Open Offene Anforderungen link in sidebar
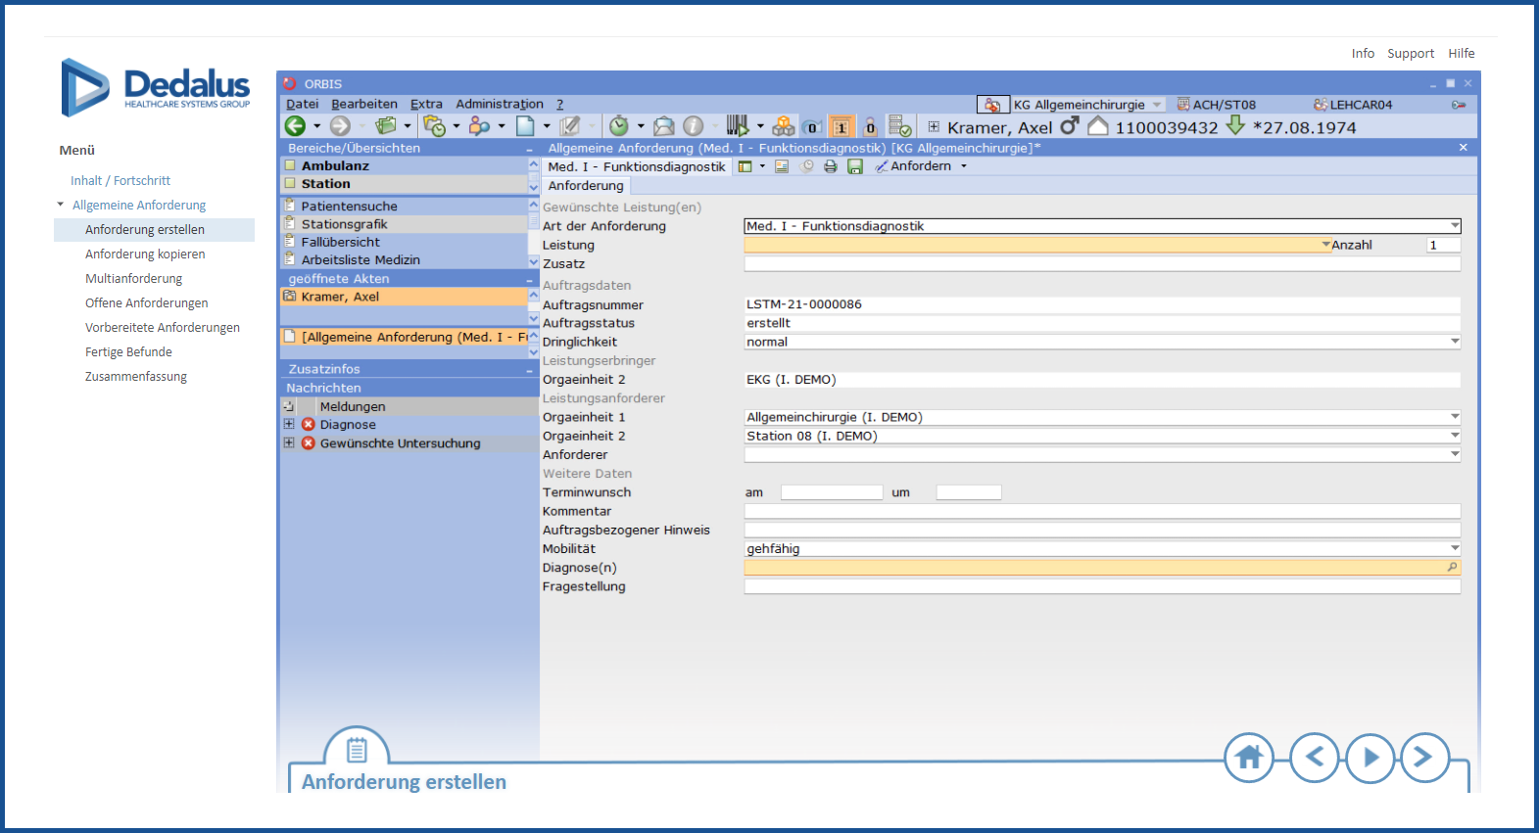 [x=146, y=303]
